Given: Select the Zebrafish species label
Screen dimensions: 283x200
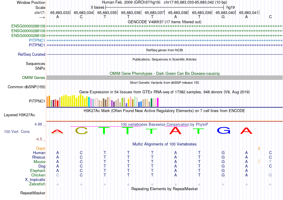Looking at the screenshot, I should point(37,184).
